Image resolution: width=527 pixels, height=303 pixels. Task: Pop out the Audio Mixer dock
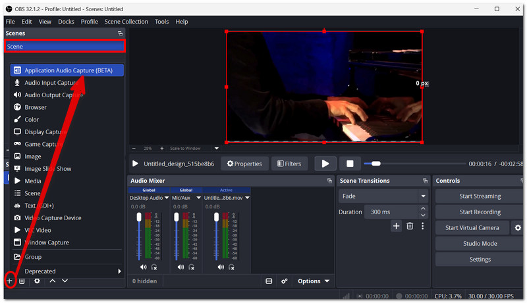329,181
